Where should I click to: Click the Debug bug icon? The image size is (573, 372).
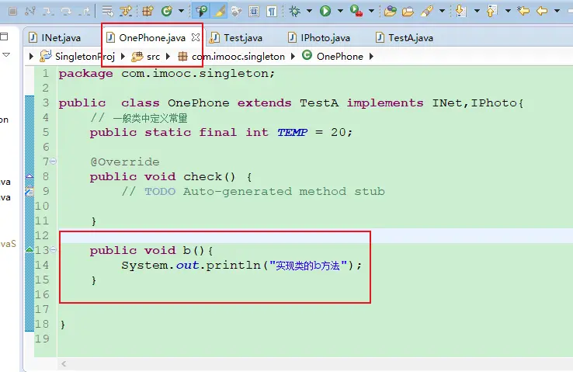pos(294,12)
